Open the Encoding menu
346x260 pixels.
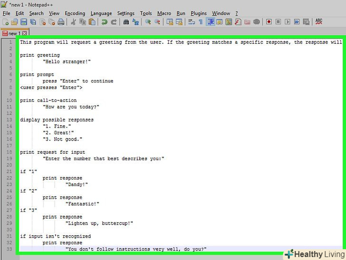coord(75,13)
